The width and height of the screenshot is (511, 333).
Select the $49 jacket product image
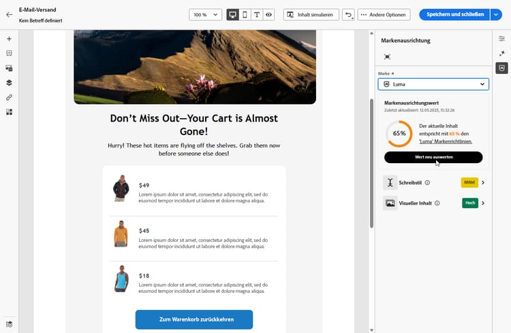pos(121,188)
